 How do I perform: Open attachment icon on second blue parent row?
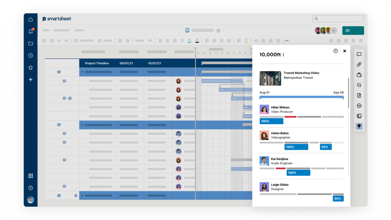coord(59,125)
